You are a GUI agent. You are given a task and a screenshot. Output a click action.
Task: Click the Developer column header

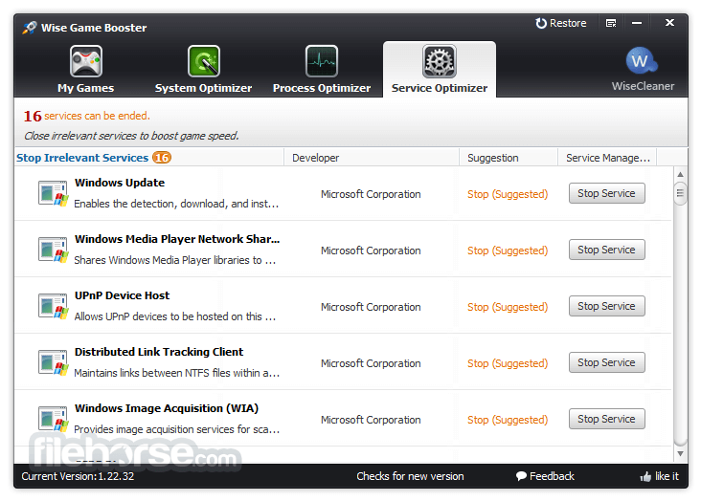[x=371, y=158]
